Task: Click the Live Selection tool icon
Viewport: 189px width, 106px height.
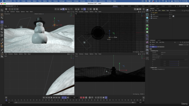Action: tap(2, 14)
